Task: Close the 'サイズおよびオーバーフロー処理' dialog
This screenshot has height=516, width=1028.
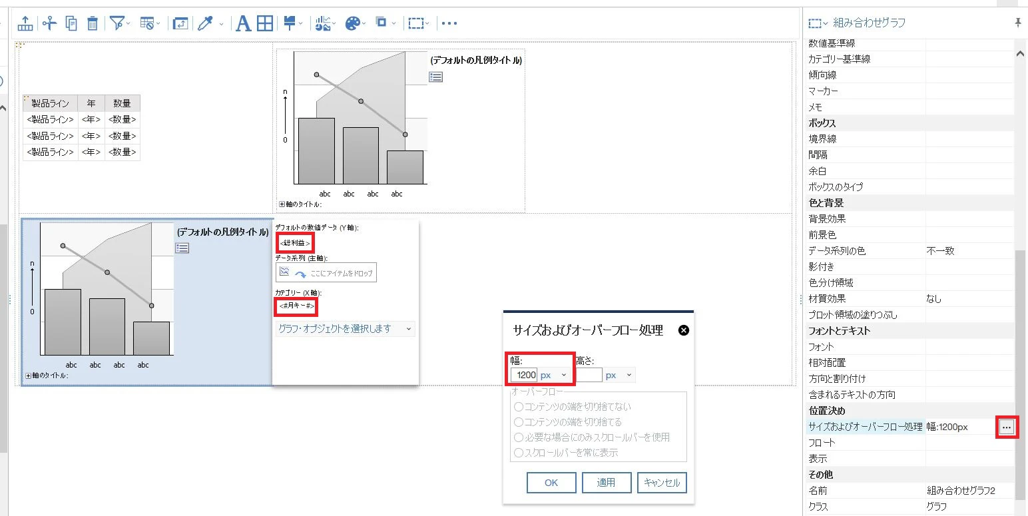Action: pos(683,330)
